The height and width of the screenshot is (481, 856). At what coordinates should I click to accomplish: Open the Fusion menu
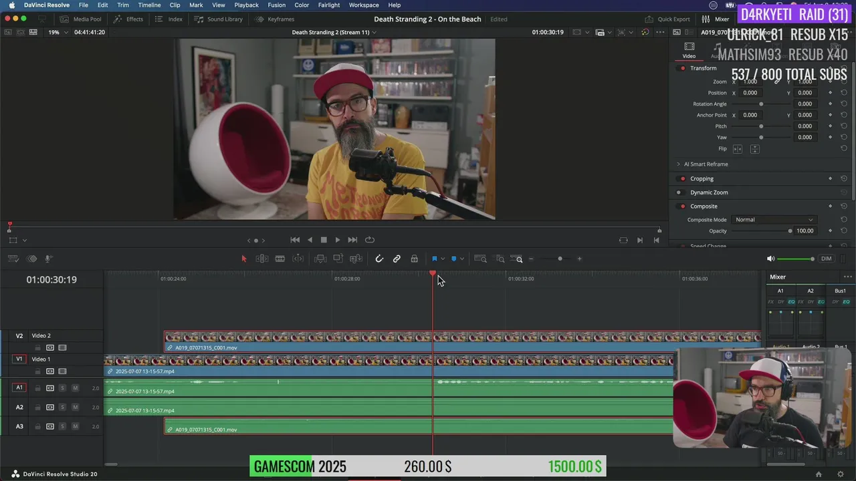(276, 5)
